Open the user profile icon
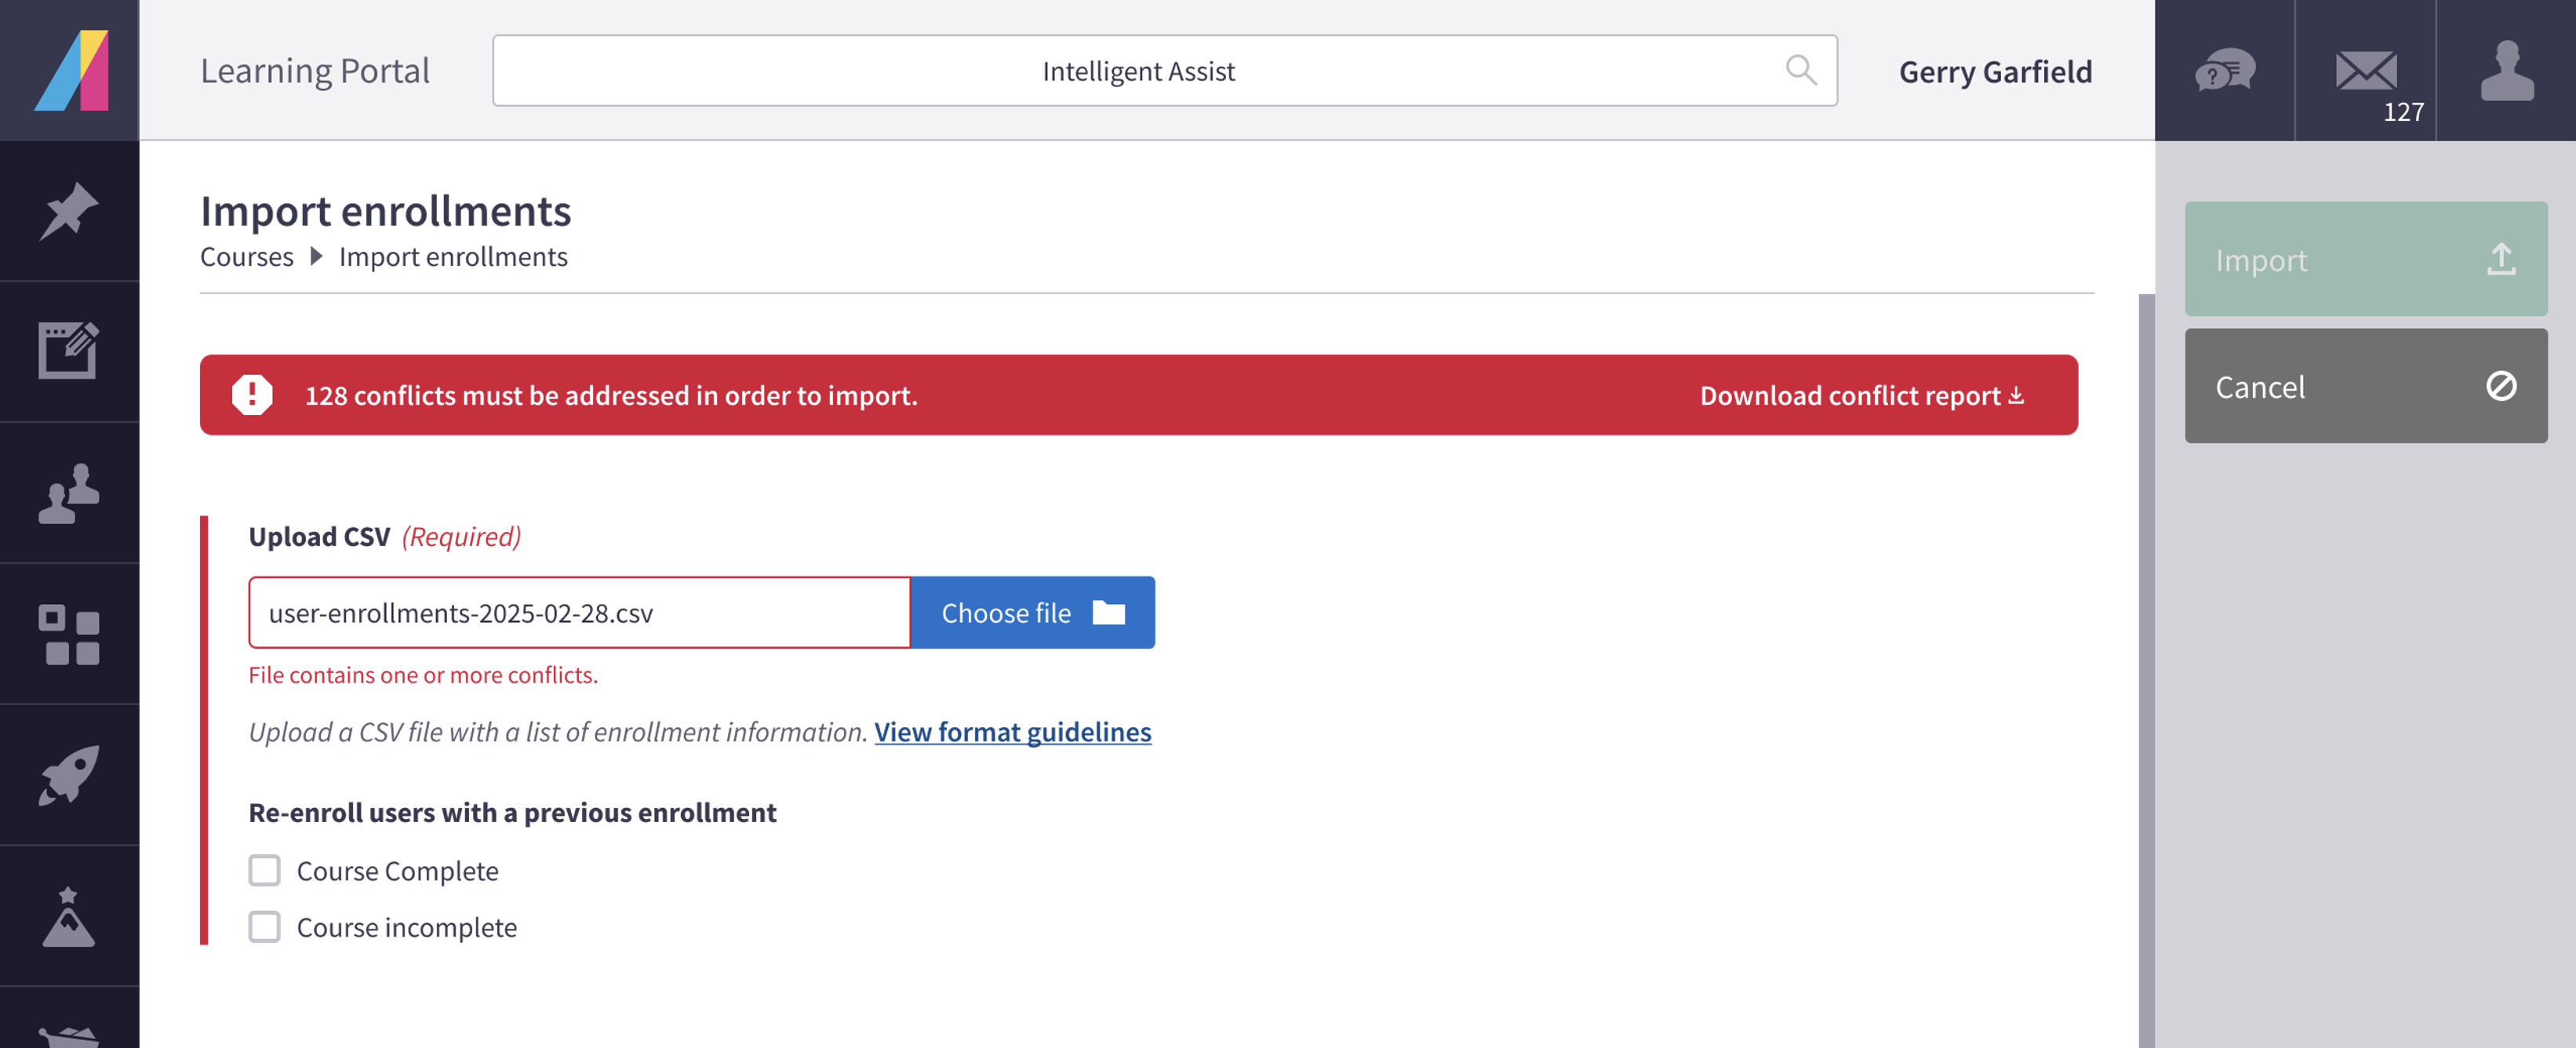Screen dimensions: 2576x1048 coord(2507,70)
